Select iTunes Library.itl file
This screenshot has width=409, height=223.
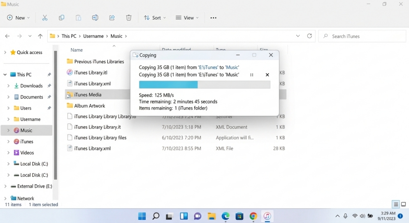(x=90, y=73)
